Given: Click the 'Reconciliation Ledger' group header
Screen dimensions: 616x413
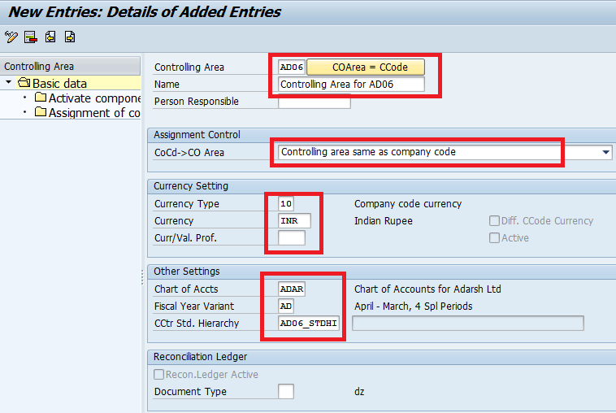Looking at the screenshot, I should (x=200, y=357).
